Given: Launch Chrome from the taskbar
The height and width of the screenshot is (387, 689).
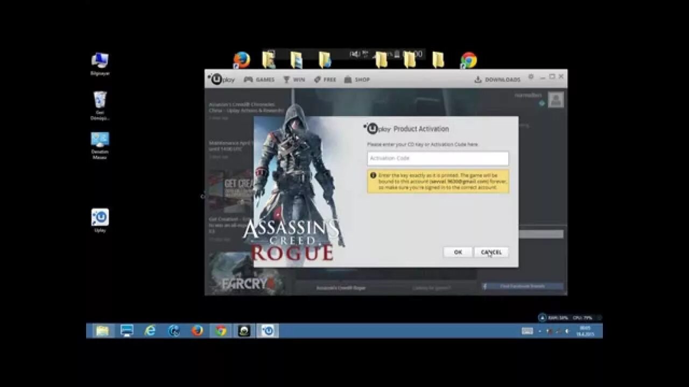Looking at the screenshot, I should 221,331.
